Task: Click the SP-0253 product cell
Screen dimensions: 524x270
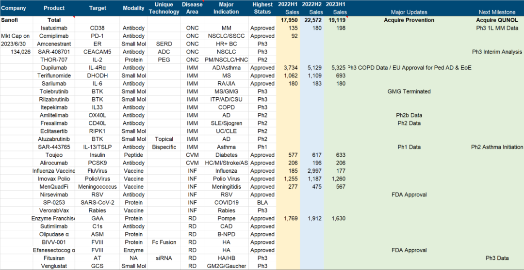Action: click(54, 202)
